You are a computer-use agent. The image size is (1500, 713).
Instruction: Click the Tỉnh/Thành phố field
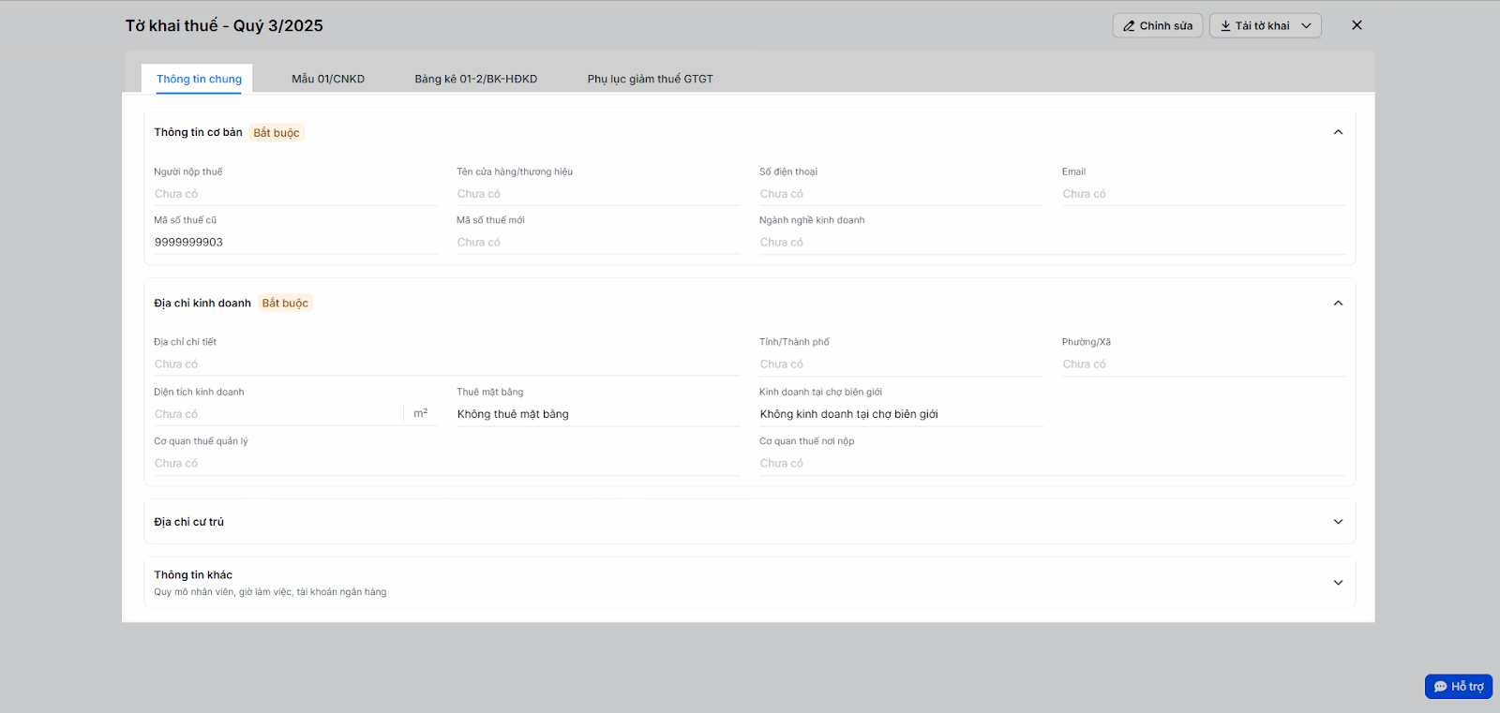[901, 364]
